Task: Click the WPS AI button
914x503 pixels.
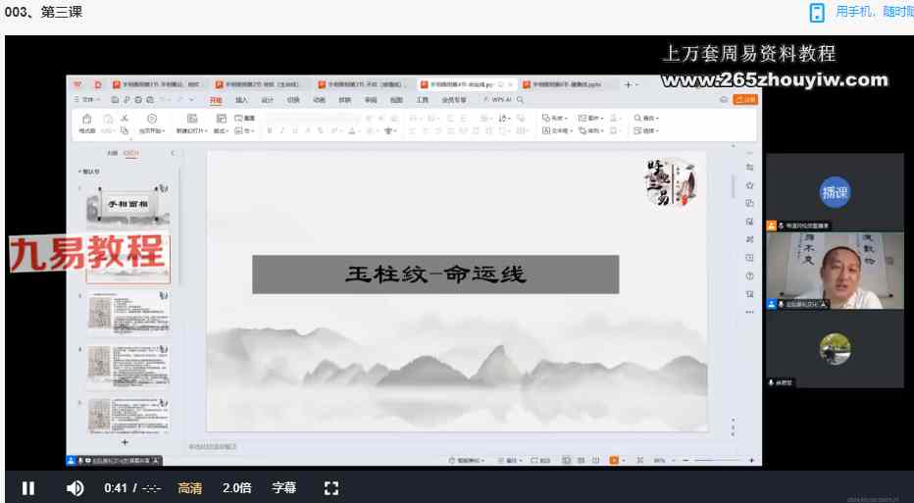Action: pyautogui.click(x=500, y=100)
